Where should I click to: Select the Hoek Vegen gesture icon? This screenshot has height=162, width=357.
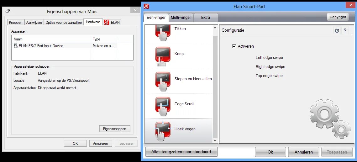[x=163, y=131]
